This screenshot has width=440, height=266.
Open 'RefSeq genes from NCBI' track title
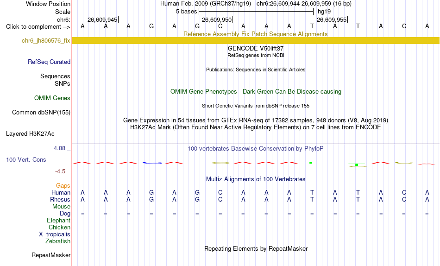pyautogui.click(x=256, y=55)
